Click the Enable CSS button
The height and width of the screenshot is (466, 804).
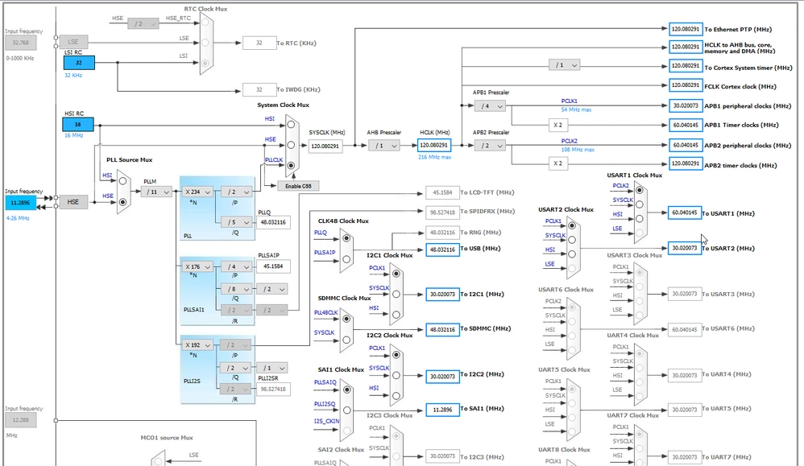[x=298, y=186]
